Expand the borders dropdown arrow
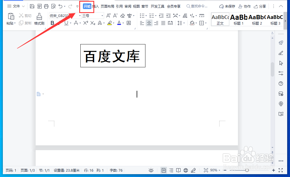The image size is (290, 177). pos(206,23)
